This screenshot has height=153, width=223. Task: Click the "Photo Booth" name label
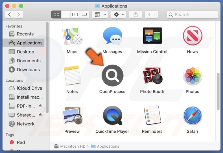point(152,92)
